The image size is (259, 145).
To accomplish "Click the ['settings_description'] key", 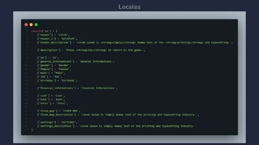I will (x=56, y=126).
